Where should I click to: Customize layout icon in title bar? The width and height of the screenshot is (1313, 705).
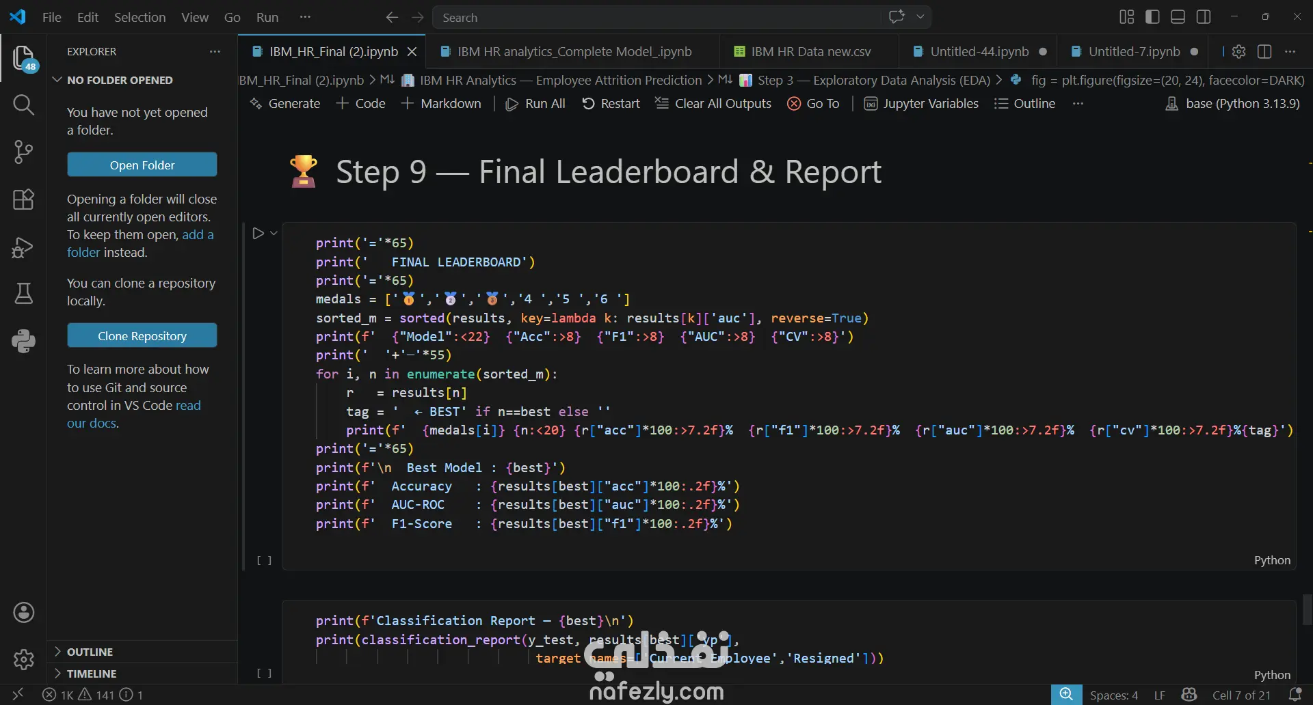pos(1126,16)
